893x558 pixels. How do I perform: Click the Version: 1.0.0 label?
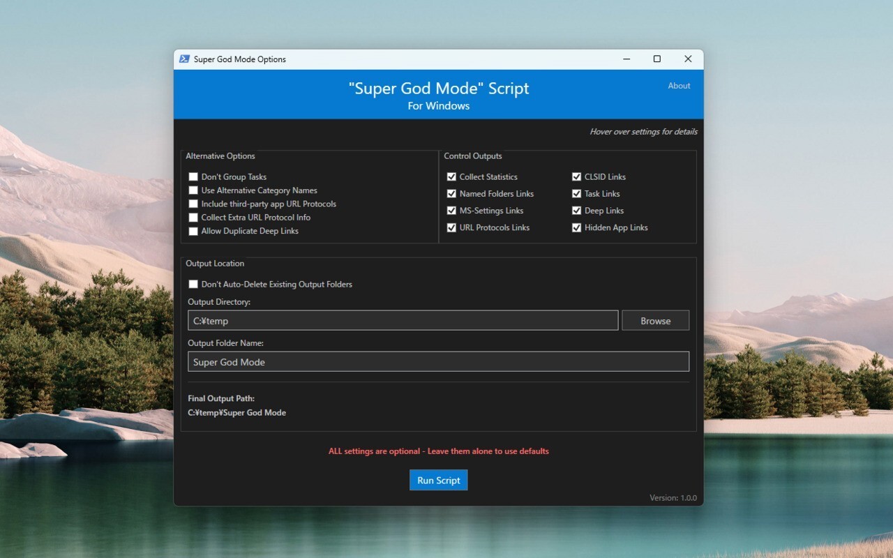pos(673,498)
